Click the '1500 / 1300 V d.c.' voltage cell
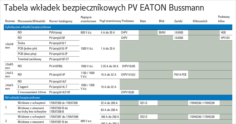 pos(87,87)
